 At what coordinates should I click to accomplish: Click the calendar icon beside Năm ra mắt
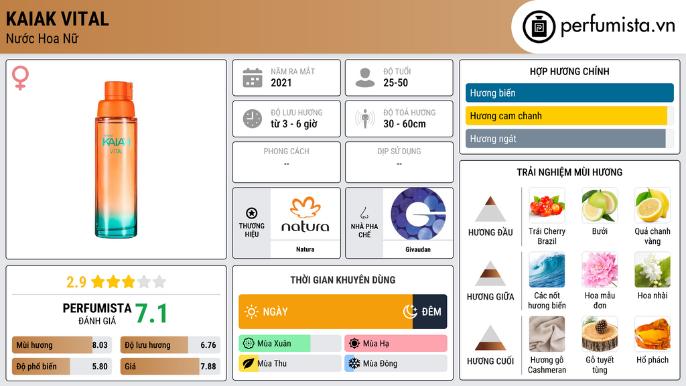253,78
